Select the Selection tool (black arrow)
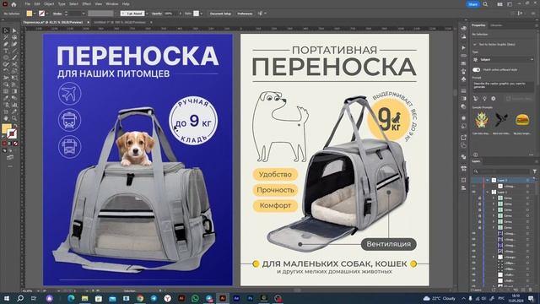The image size is (540, 304). point(6,30)
